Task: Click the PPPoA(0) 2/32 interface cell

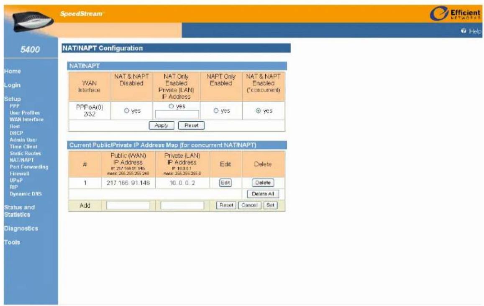Action: 90,111
